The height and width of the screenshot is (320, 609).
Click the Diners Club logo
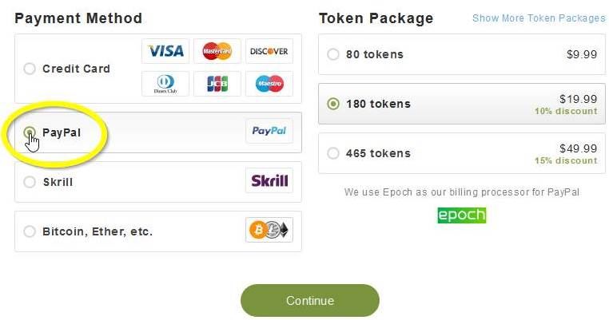(165, 84)
